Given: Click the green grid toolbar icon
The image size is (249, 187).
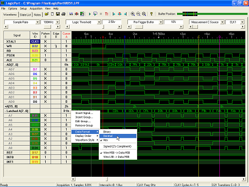Looking at the screenshot, I should [82, 14].
